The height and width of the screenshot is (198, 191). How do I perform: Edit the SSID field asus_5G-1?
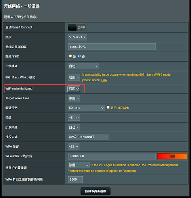pyautogui.click(x=112, y=47)
